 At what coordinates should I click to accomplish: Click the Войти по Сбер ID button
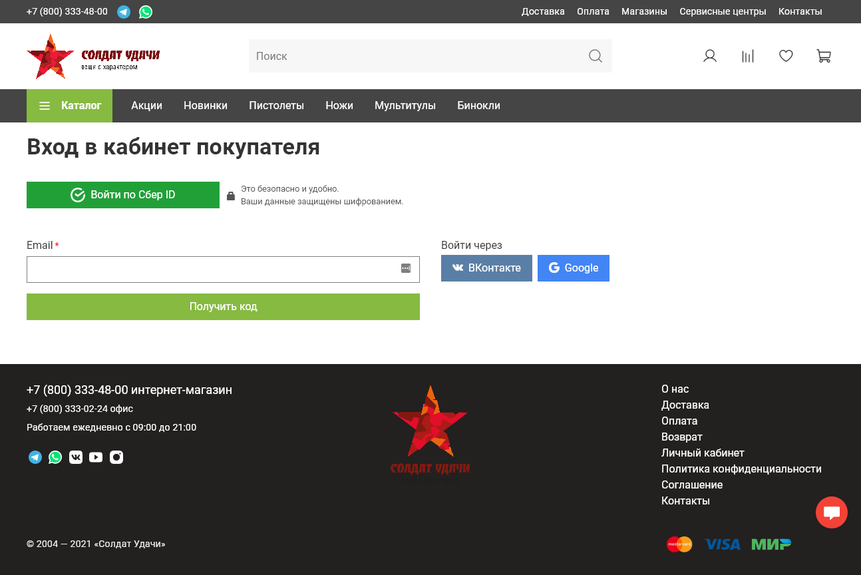[122, 194]
